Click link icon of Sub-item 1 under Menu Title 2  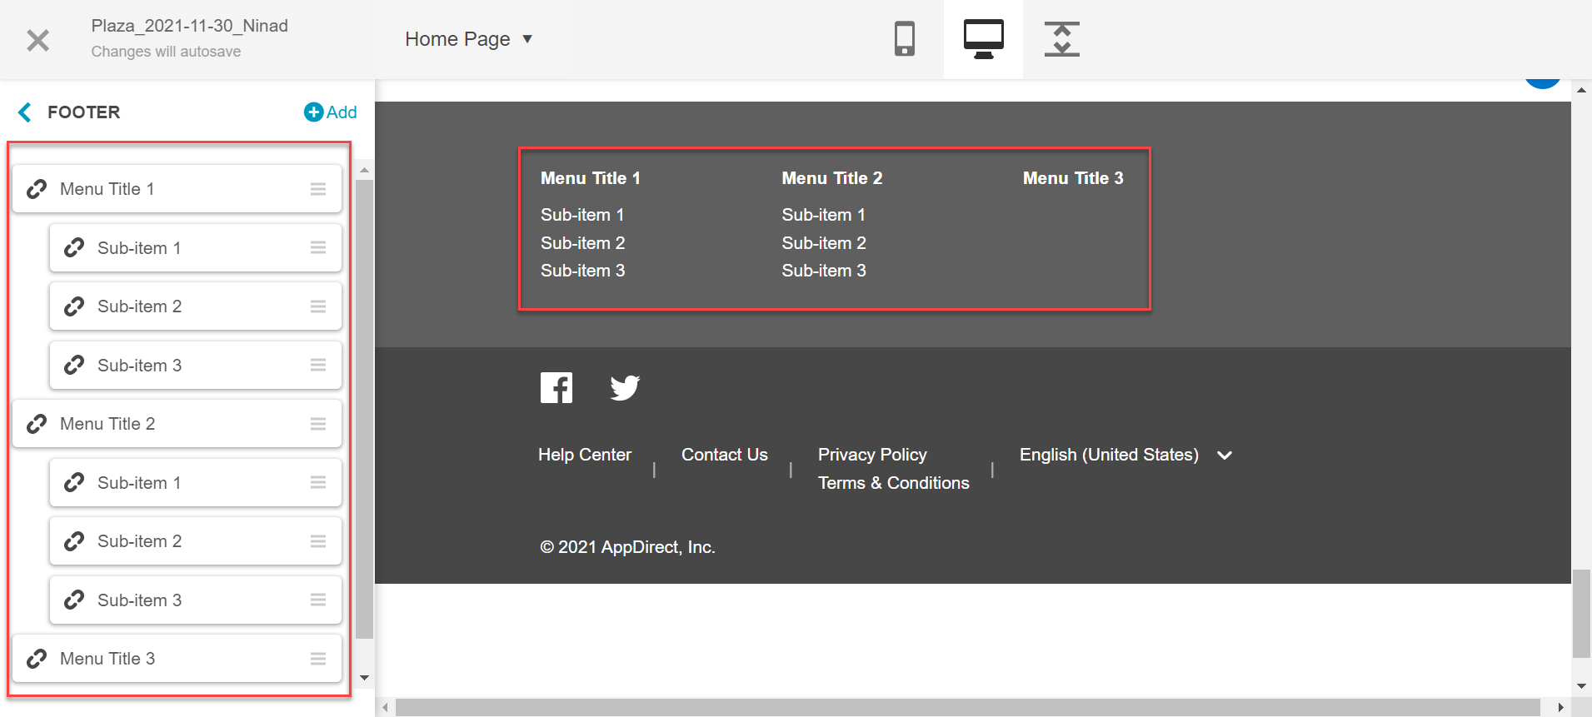(74, 482)
